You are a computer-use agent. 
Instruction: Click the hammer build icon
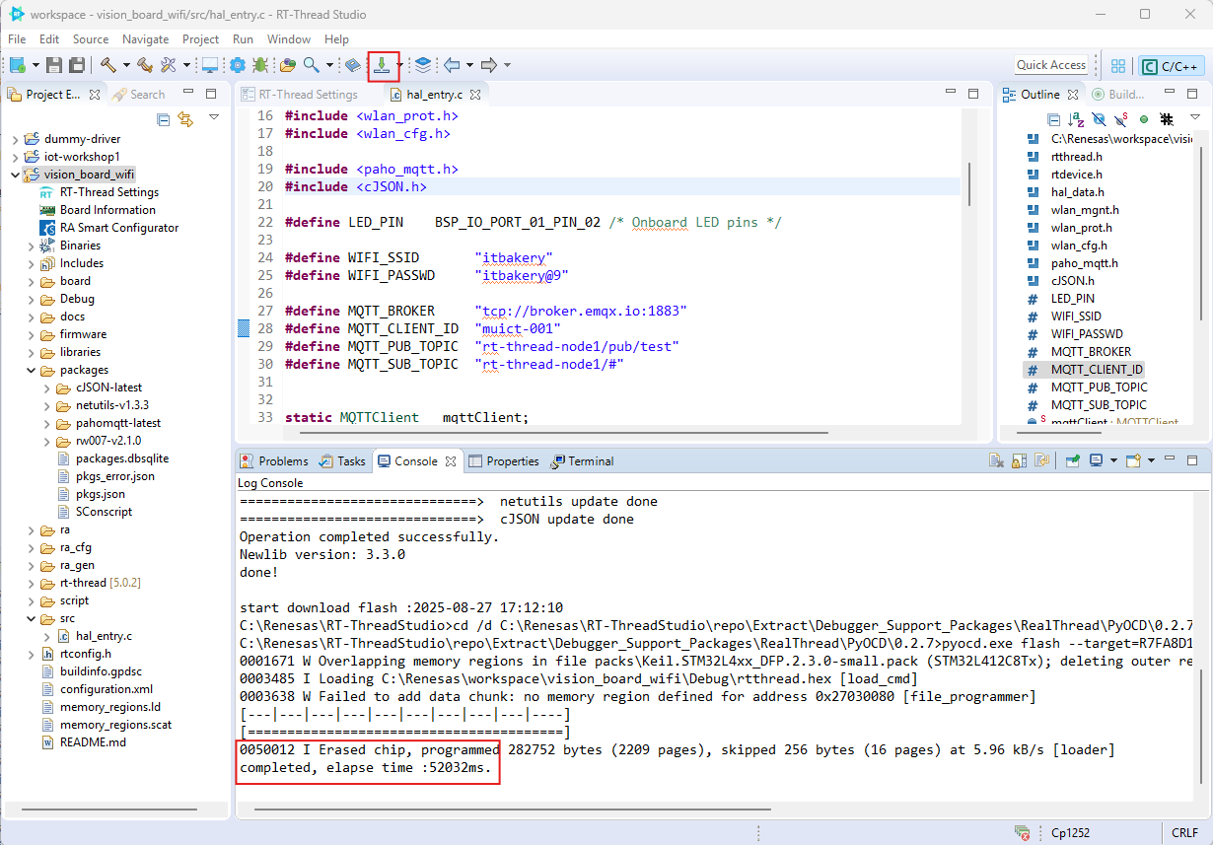click(x=107, y=65)
